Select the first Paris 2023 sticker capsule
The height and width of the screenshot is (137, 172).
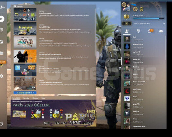pos(37,114)
